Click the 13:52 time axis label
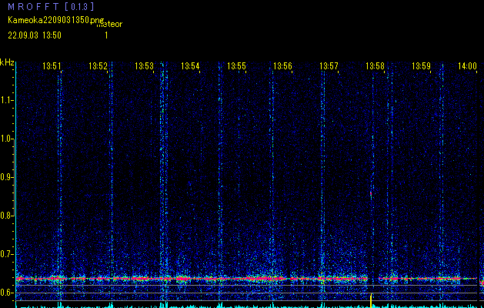Screen dimensions: 484x308 click(98, 66)
